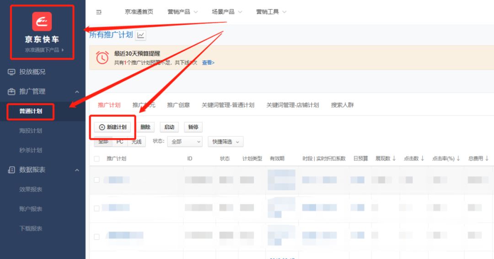Check the third plan row checkbox
494x259 pixels.
tap(97, 237)
